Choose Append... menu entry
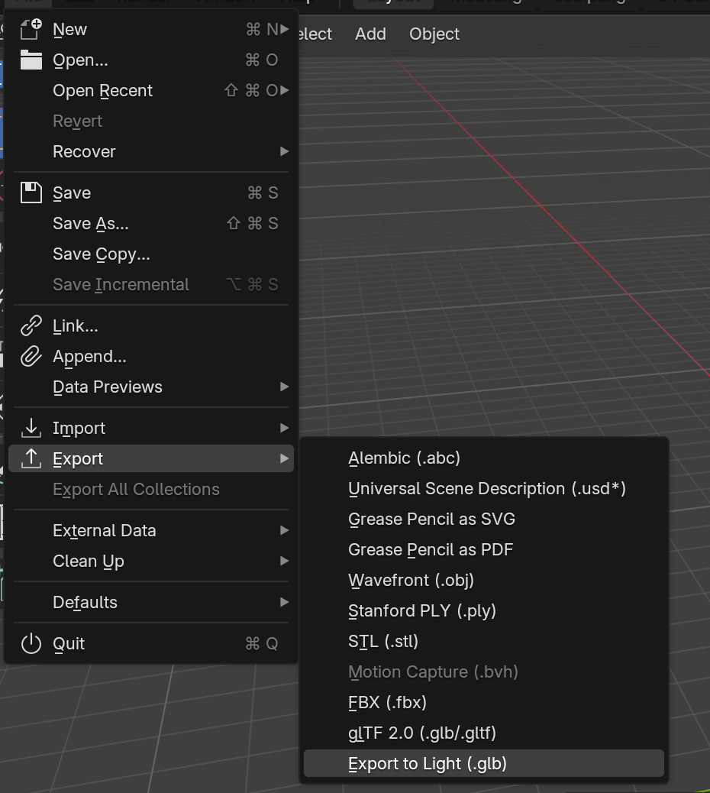This screenshot has width=710, height=793. point(151,357)
